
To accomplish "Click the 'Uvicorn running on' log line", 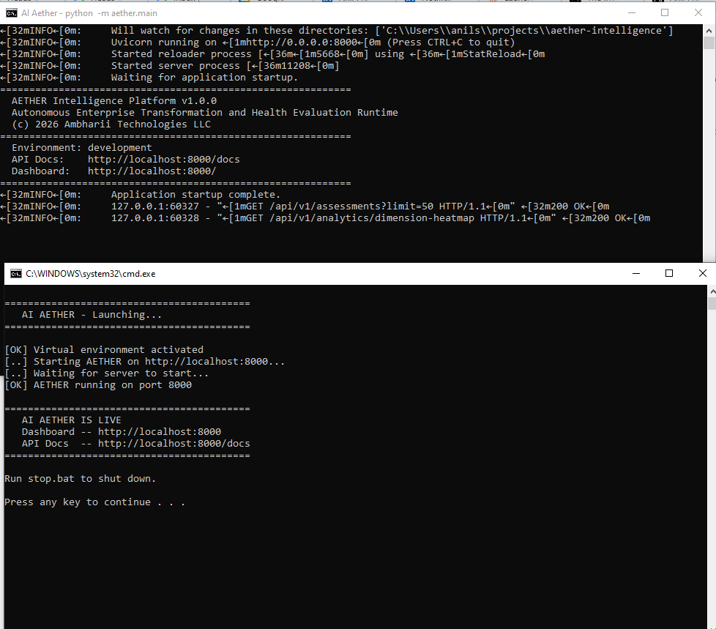I will coord(258,42).
